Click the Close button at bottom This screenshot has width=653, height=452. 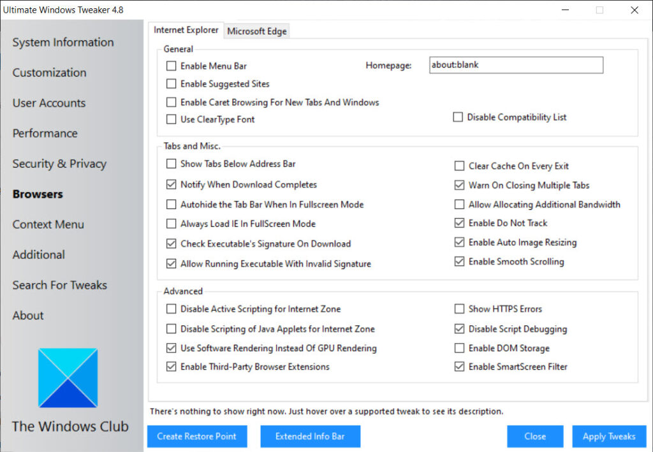point(535,436)
